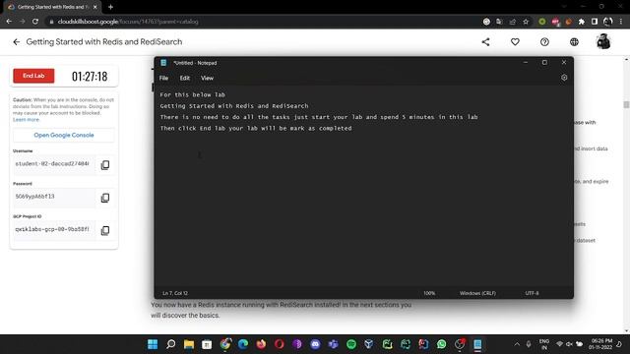Open Windows Start menu

(153, 344)
